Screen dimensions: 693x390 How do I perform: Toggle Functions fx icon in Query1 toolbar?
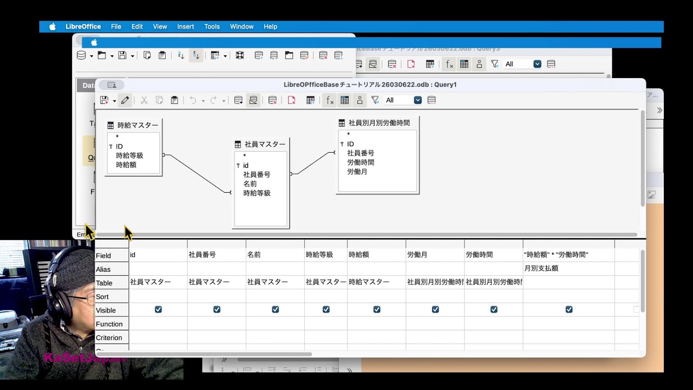point(330,100)
